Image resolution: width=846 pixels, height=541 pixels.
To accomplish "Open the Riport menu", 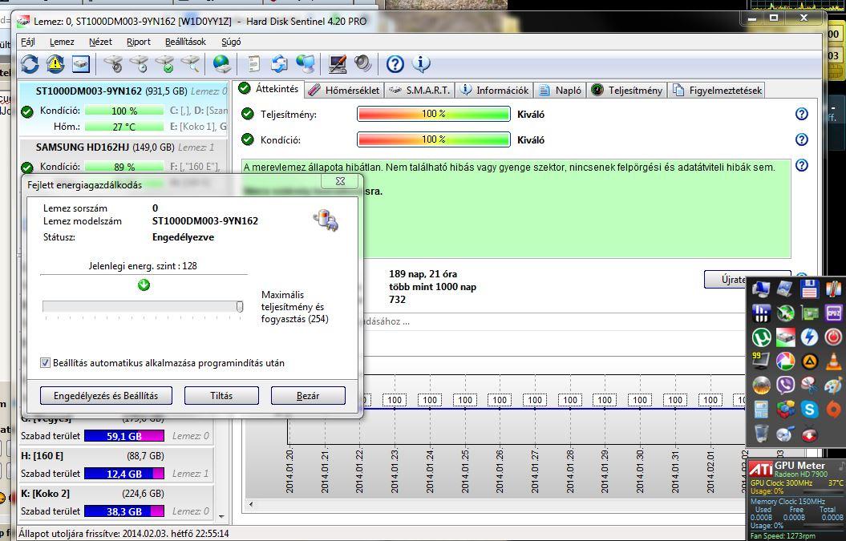I will click(139, 42).
